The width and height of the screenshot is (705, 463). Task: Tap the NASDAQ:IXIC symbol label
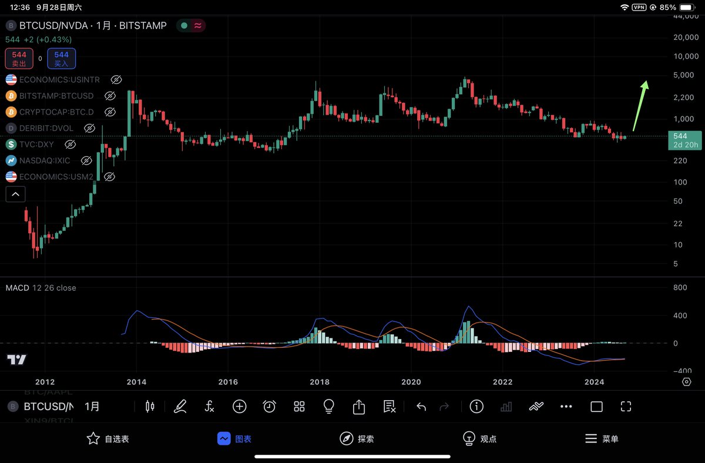(x=45, y=160)
